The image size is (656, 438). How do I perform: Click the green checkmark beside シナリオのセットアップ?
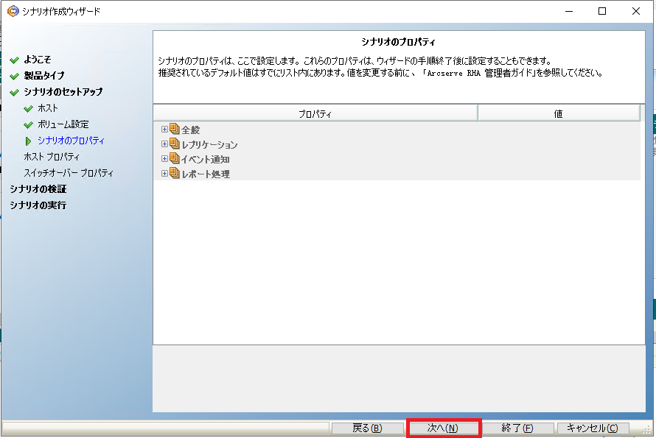pos(15,92)
